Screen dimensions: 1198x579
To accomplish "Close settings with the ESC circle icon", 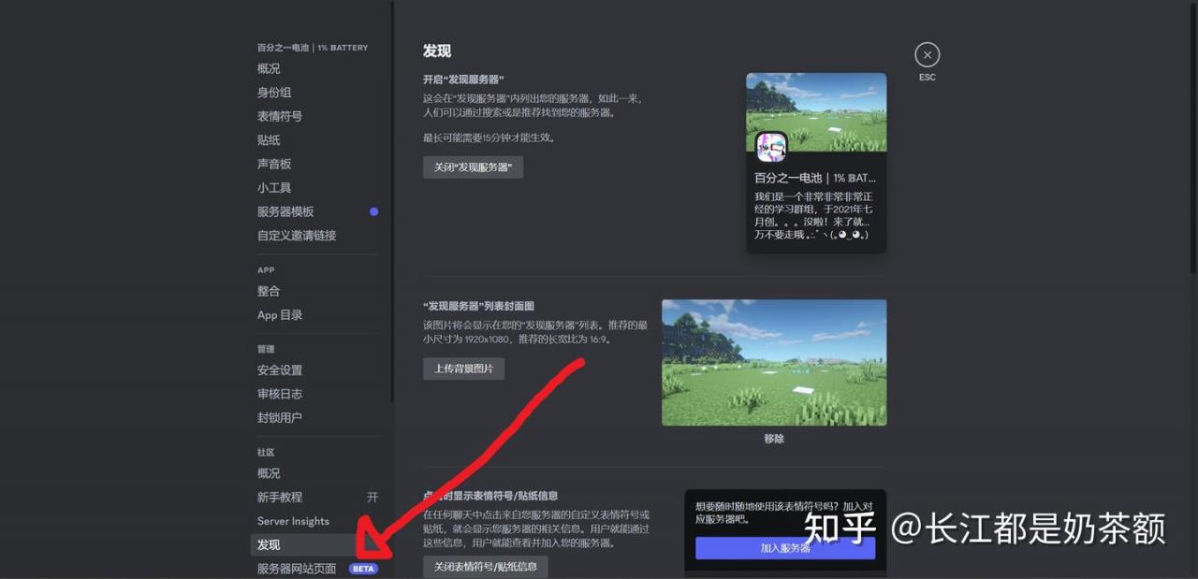I will click(927, 54).
